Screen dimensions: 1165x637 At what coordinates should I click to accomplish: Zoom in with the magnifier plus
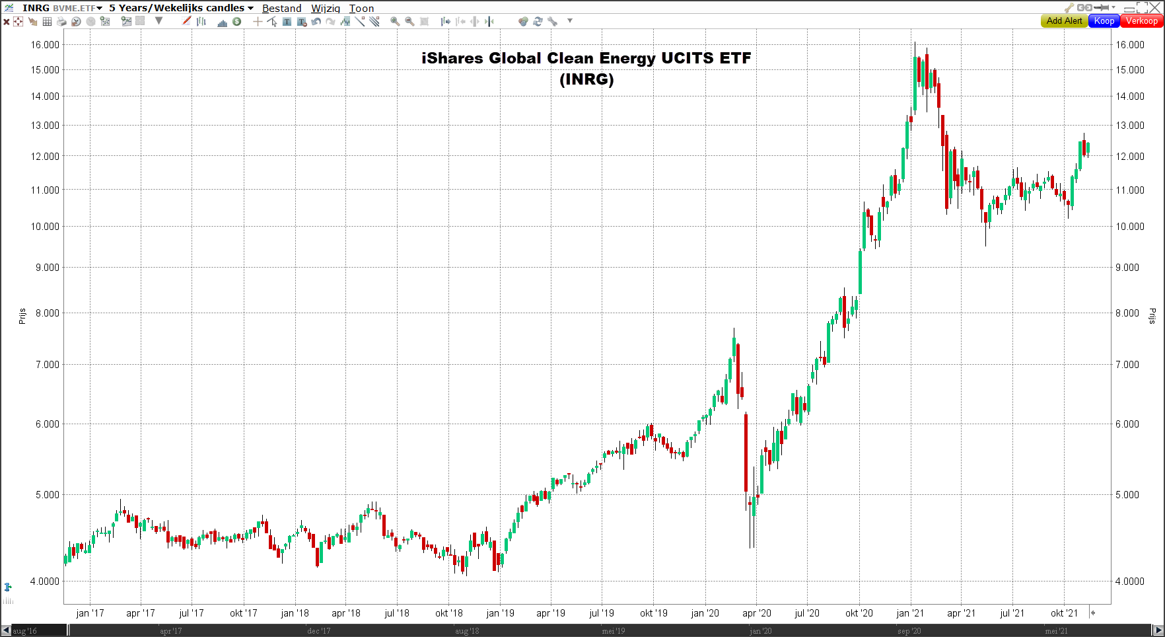395,22
